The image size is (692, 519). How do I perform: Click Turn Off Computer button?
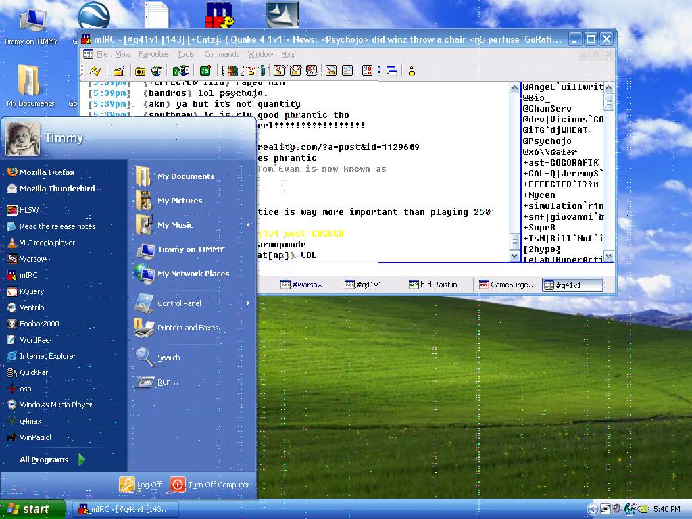(210, 485)
